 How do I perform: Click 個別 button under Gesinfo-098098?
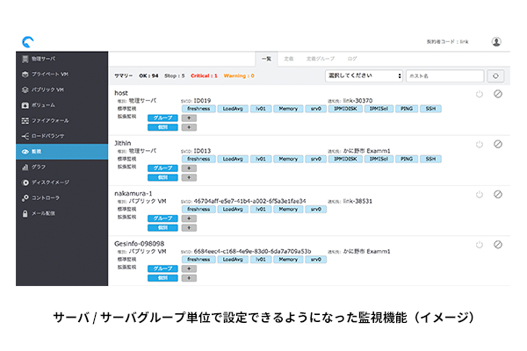tap(163, 276)
